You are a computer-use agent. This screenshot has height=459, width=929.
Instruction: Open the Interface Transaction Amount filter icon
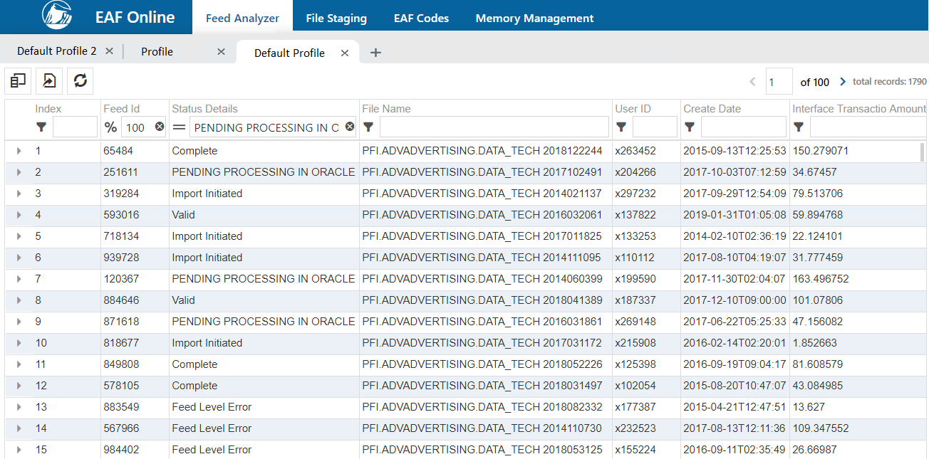[x=799, y=127]
